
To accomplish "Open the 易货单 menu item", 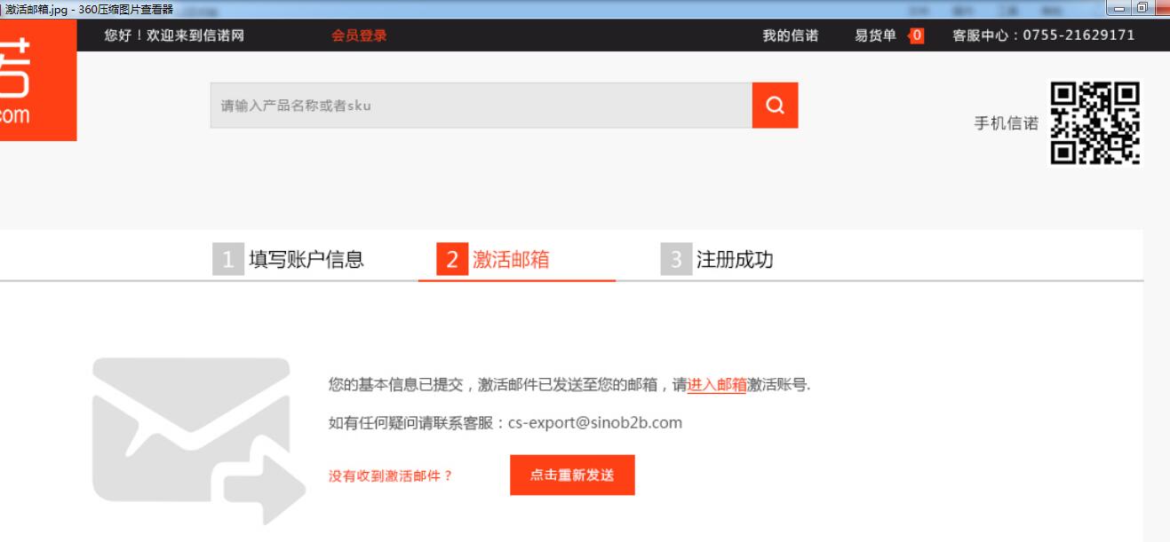I will click(x=875, y=36).
